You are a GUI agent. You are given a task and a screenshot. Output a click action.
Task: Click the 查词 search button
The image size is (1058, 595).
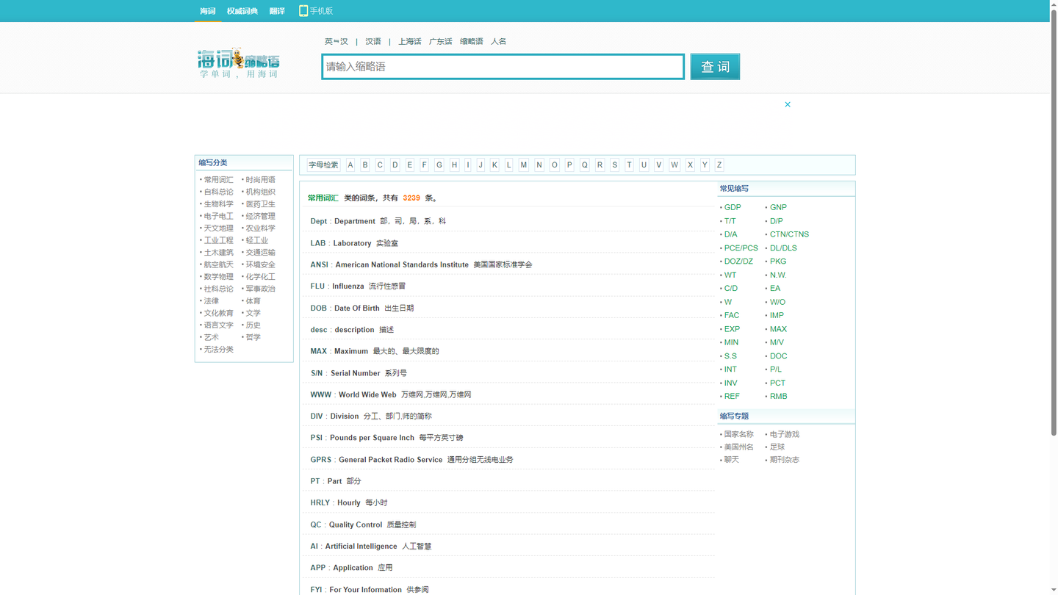[715, 67]
